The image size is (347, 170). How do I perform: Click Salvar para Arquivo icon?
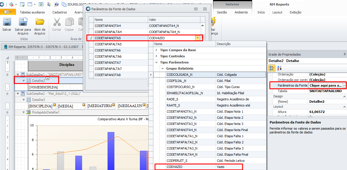(x=23, y=22)
